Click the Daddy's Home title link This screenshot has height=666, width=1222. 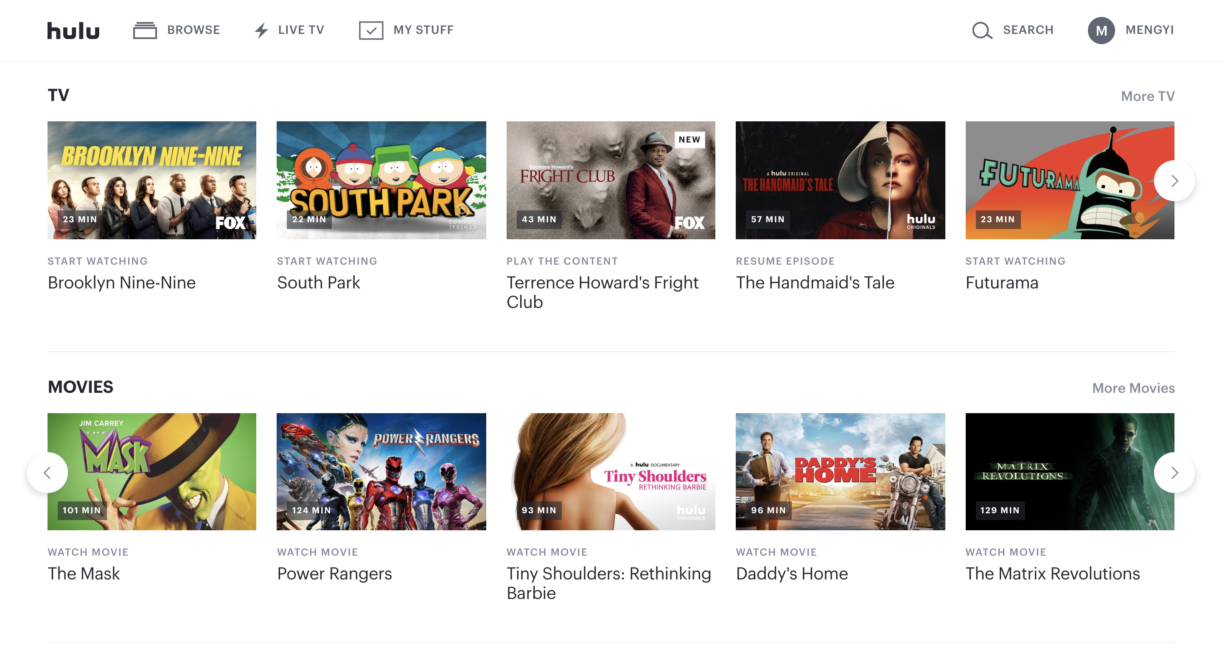tap(791, 574)
